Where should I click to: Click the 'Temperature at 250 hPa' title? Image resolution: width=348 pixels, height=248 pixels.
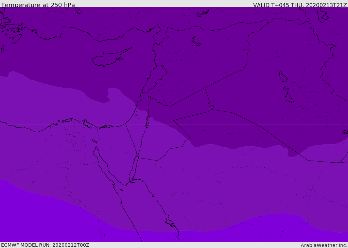(38, 5)
